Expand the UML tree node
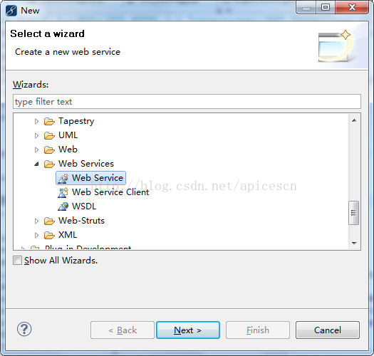This screenshot has height=356, width=374. (x=36, y=135)
